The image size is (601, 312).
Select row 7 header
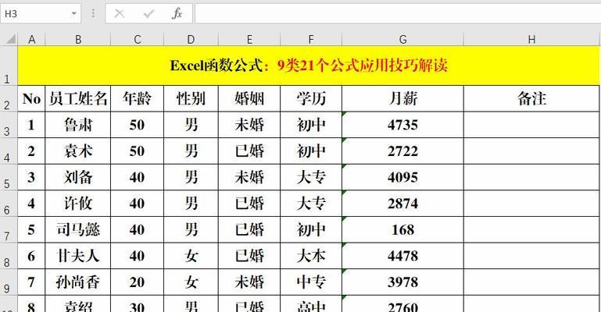[9, 230]
